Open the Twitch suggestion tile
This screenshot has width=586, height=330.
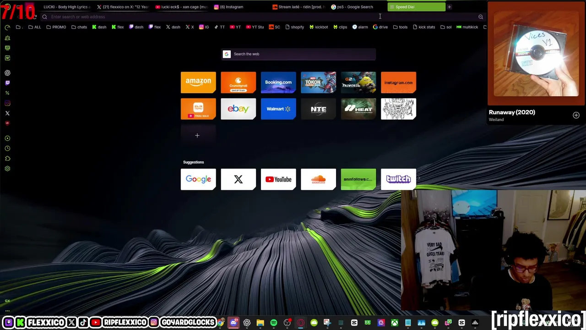(x=398, y=179)
